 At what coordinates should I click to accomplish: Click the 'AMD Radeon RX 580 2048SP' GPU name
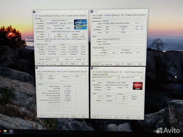tap(117, 82)
